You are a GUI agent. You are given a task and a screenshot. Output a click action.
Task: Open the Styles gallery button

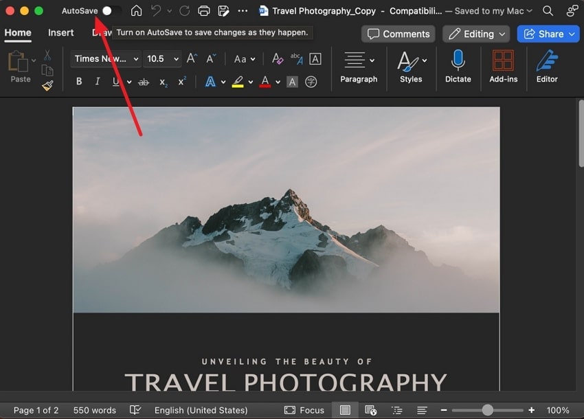pyautogui.click(x=411, y=67)
